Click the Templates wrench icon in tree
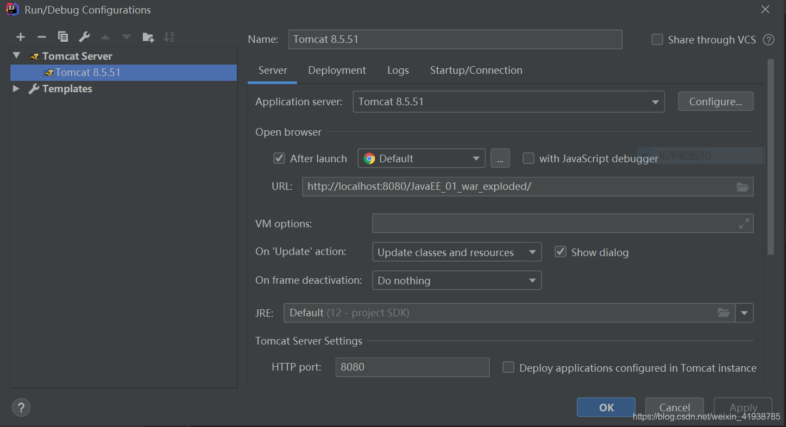786x427 pixels. pyautogui.click(x=34, y=89)
